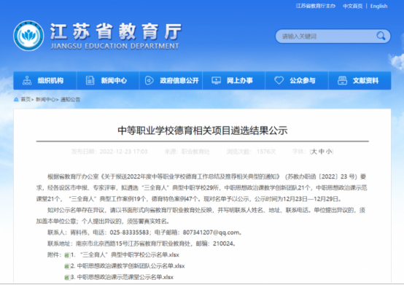404x285 pixels.
Task: Click the article title 中等职业学校德育相关项目遴选结果公示
Action: point(203,130)
